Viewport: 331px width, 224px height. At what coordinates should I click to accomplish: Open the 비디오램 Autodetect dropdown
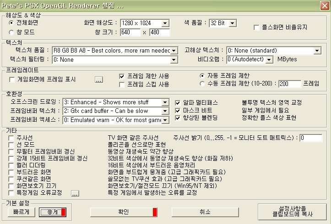point(250,59)
